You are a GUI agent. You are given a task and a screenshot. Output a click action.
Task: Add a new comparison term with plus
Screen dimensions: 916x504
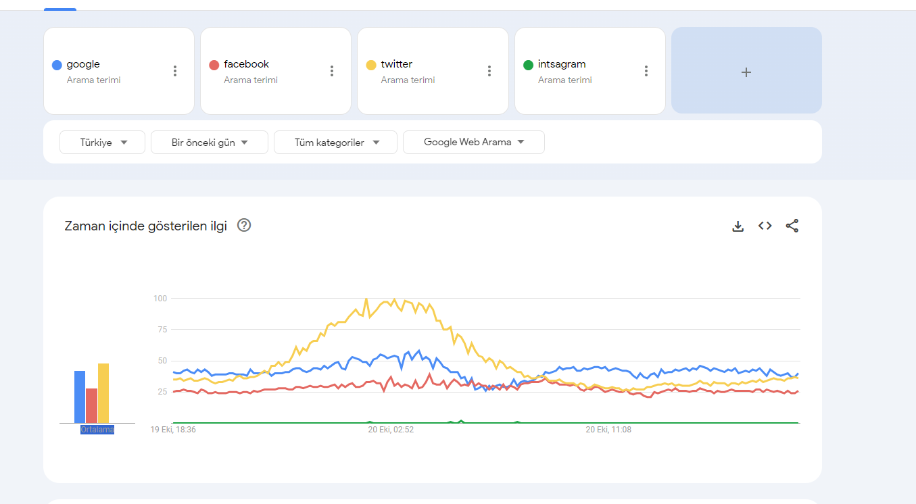(746, 71)
